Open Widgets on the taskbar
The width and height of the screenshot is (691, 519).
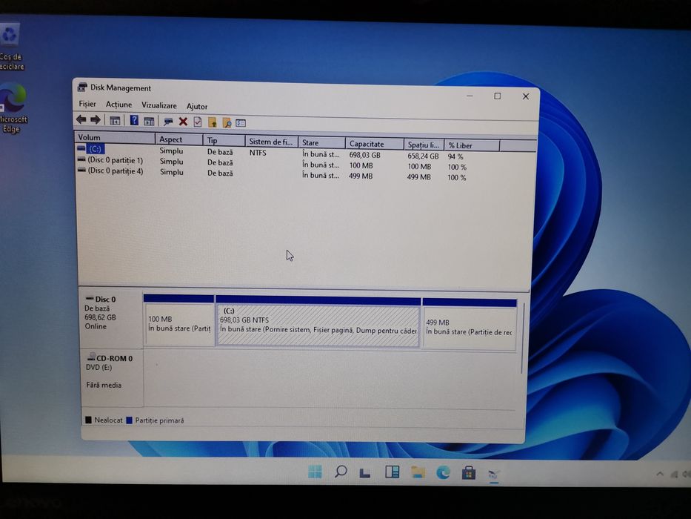392,472
